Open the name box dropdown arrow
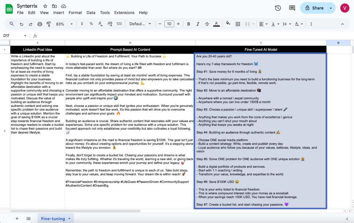 coord(25,36)
